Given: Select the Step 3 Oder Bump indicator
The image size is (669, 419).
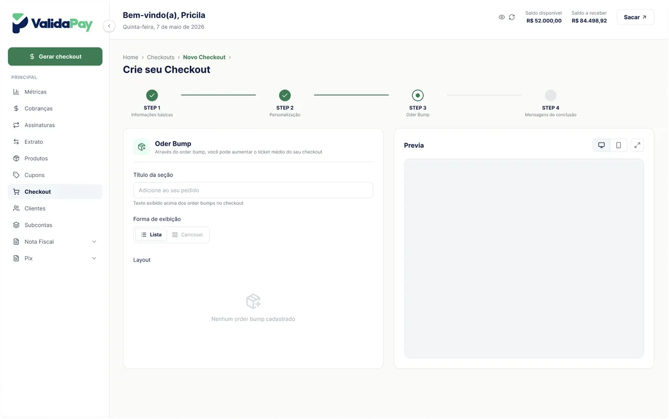Looking at the screenshot, I should (418, 96).
